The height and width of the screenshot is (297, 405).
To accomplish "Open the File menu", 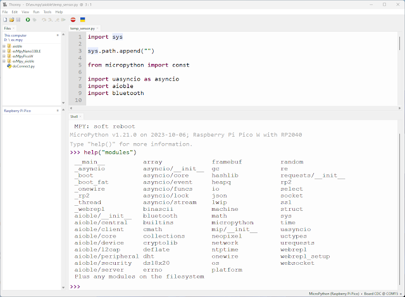I will pyautogui.click(x=5, y=12).
